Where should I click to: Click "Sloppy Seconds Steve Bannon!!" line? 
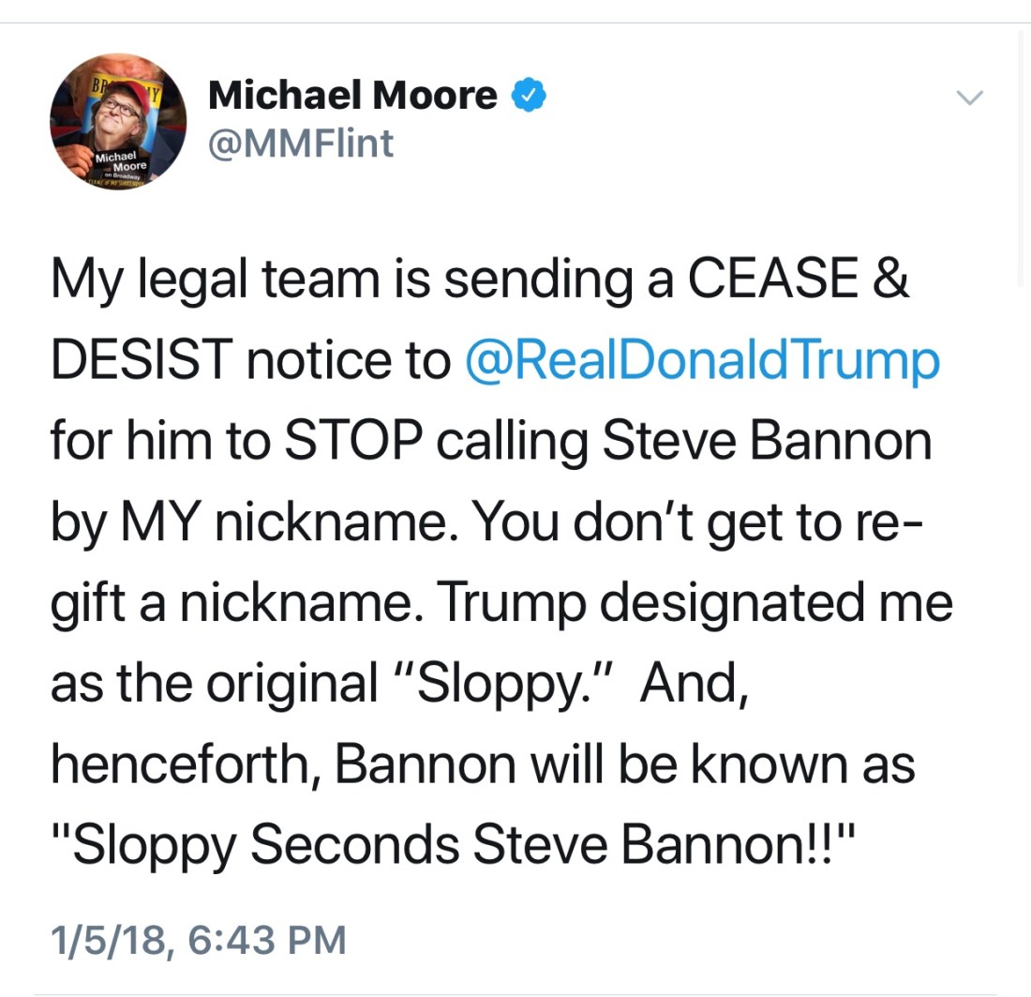click(454, 843)
